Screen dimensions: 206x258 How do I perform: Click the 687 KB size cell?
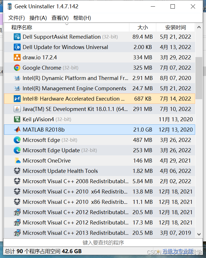pyautogui.click(x=142, y=99)
